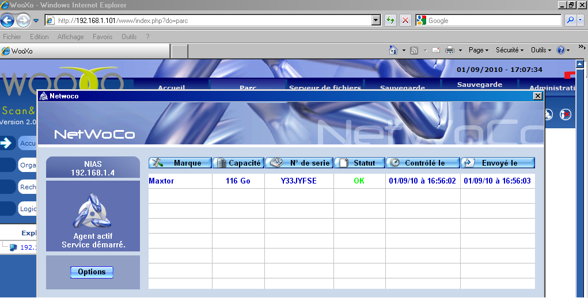Click the 16:56:03 sent date cell
This screenshot has height=298, width=588.
(x=497, y=181)
